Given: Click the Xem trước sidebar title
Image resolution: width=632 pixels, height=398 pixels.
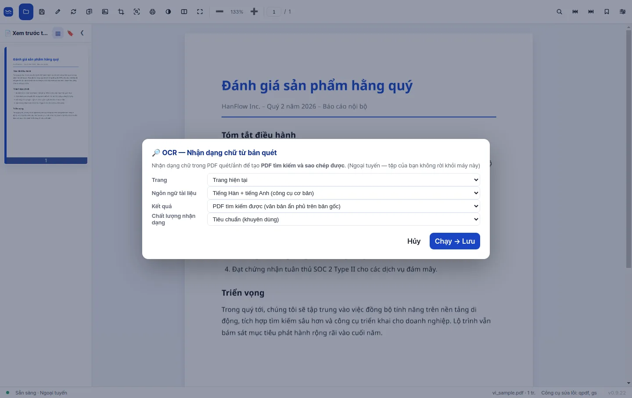Looking at the screenshot, I should (30, 33).
